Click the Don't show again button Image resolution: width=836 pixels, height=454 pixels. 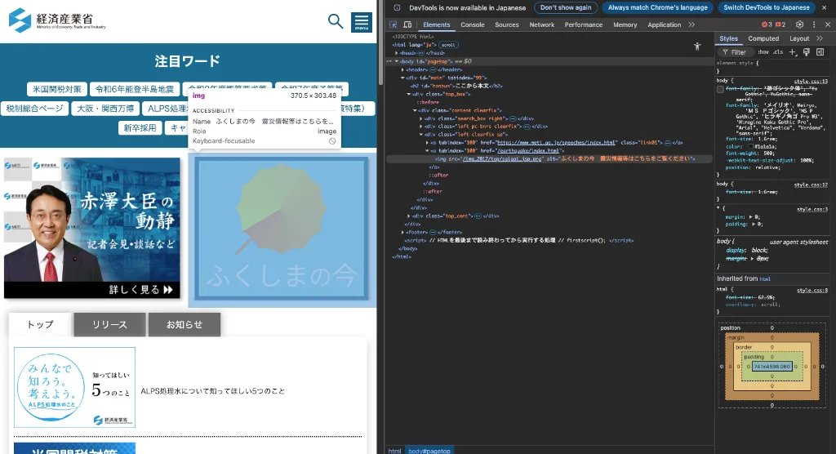pyautogui.click(x=565, y=7)
